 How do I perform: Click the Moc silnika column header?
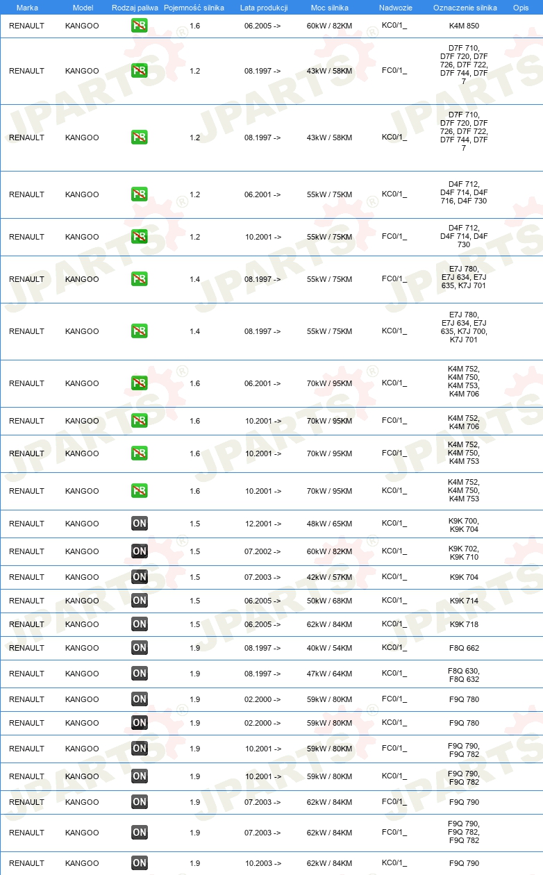(330, 7)
